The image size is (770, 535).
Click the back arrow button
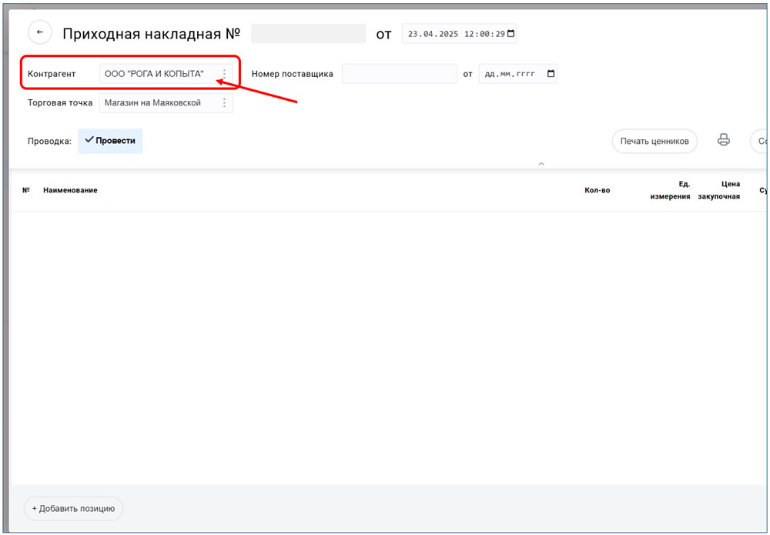[40, 32]
